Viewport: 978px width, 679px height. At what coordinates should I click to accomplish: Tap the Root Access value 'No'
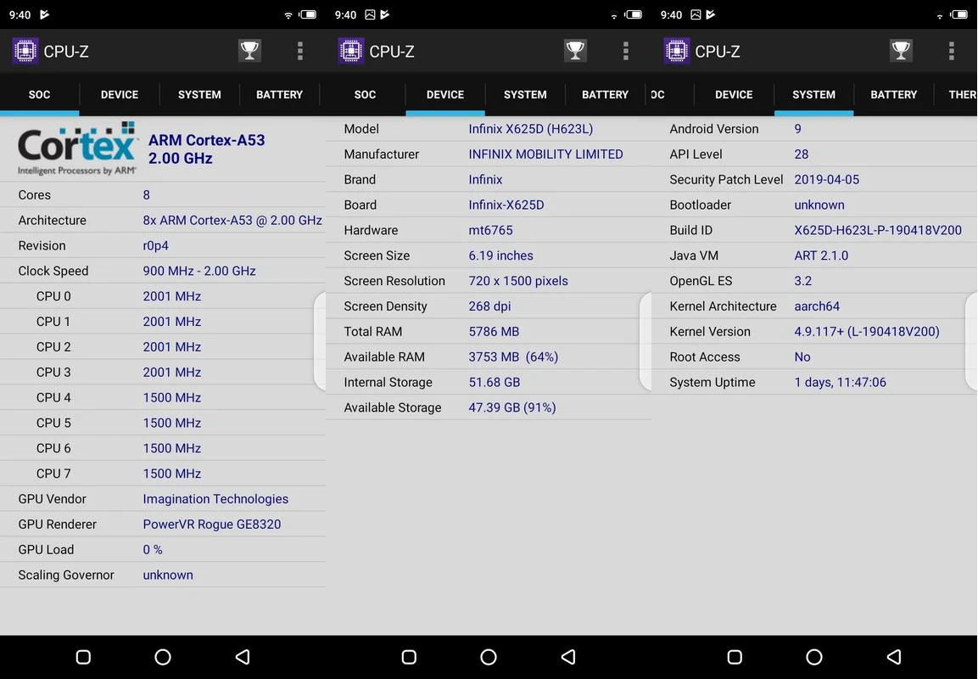(802, 357)
